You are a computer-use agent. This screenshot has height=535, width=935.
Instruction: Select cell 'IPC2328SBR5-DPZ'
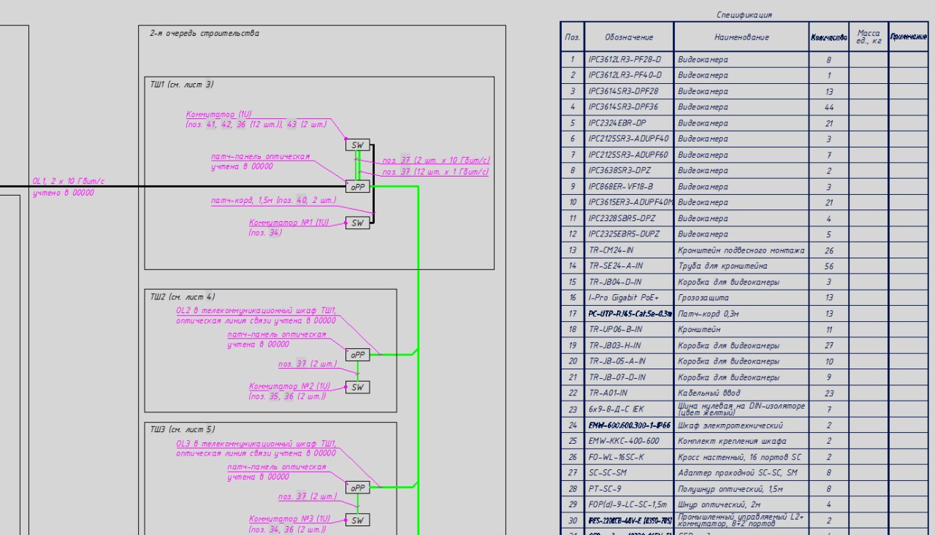[629, 218]
